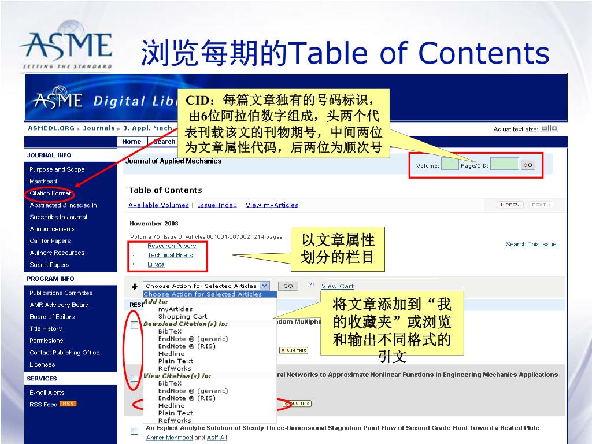Viewport: 592px width, 444px height.
Task: Click the help question mark icon
Action: [310, 284]
